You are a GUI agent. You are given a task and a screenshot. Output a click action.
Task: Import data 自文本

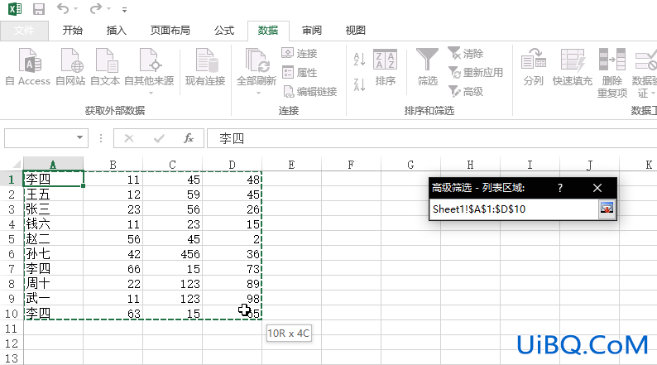[x=105, y=67]
